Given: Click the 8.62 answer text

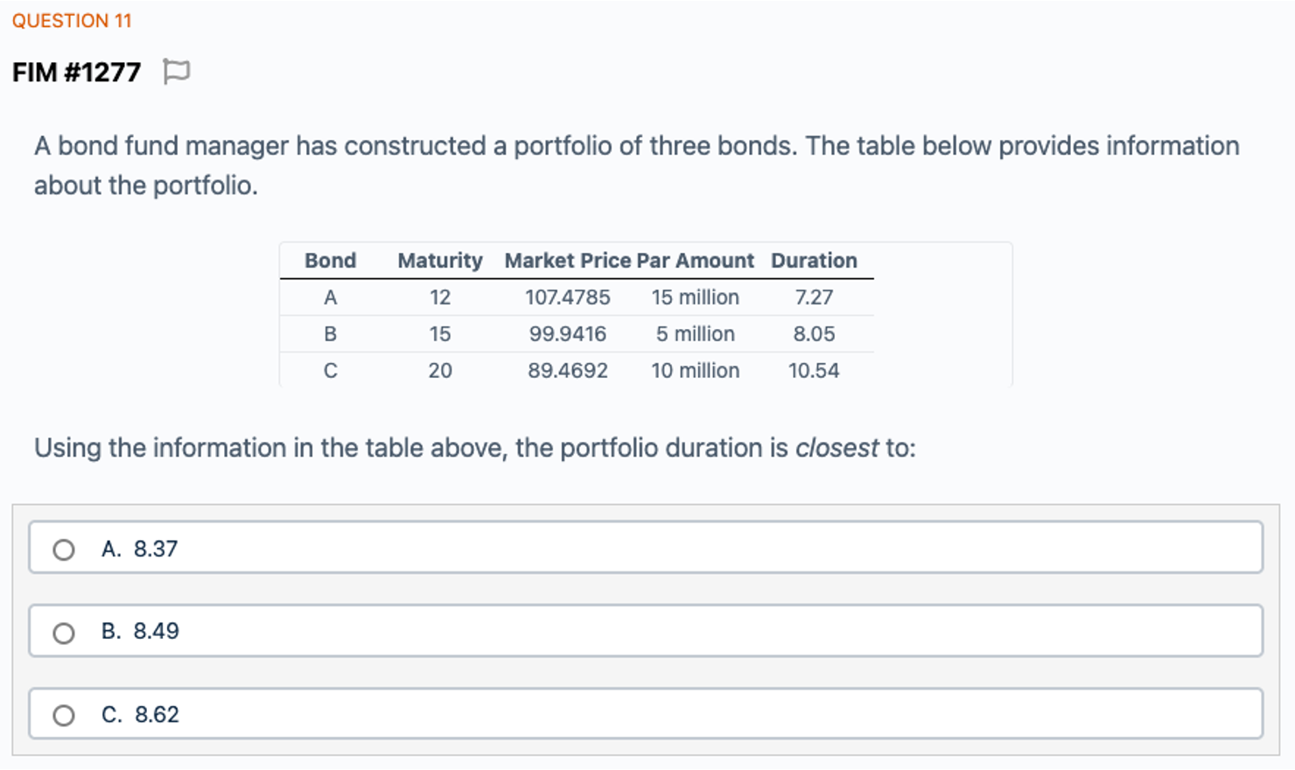Looking at the screenshot, I should pos(157,714).
